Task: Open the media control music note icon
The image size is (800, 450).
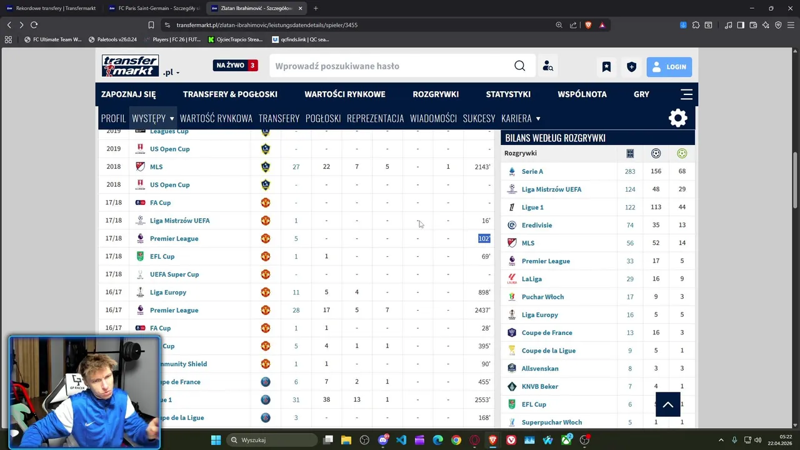Action: click(x=728, y=25)
